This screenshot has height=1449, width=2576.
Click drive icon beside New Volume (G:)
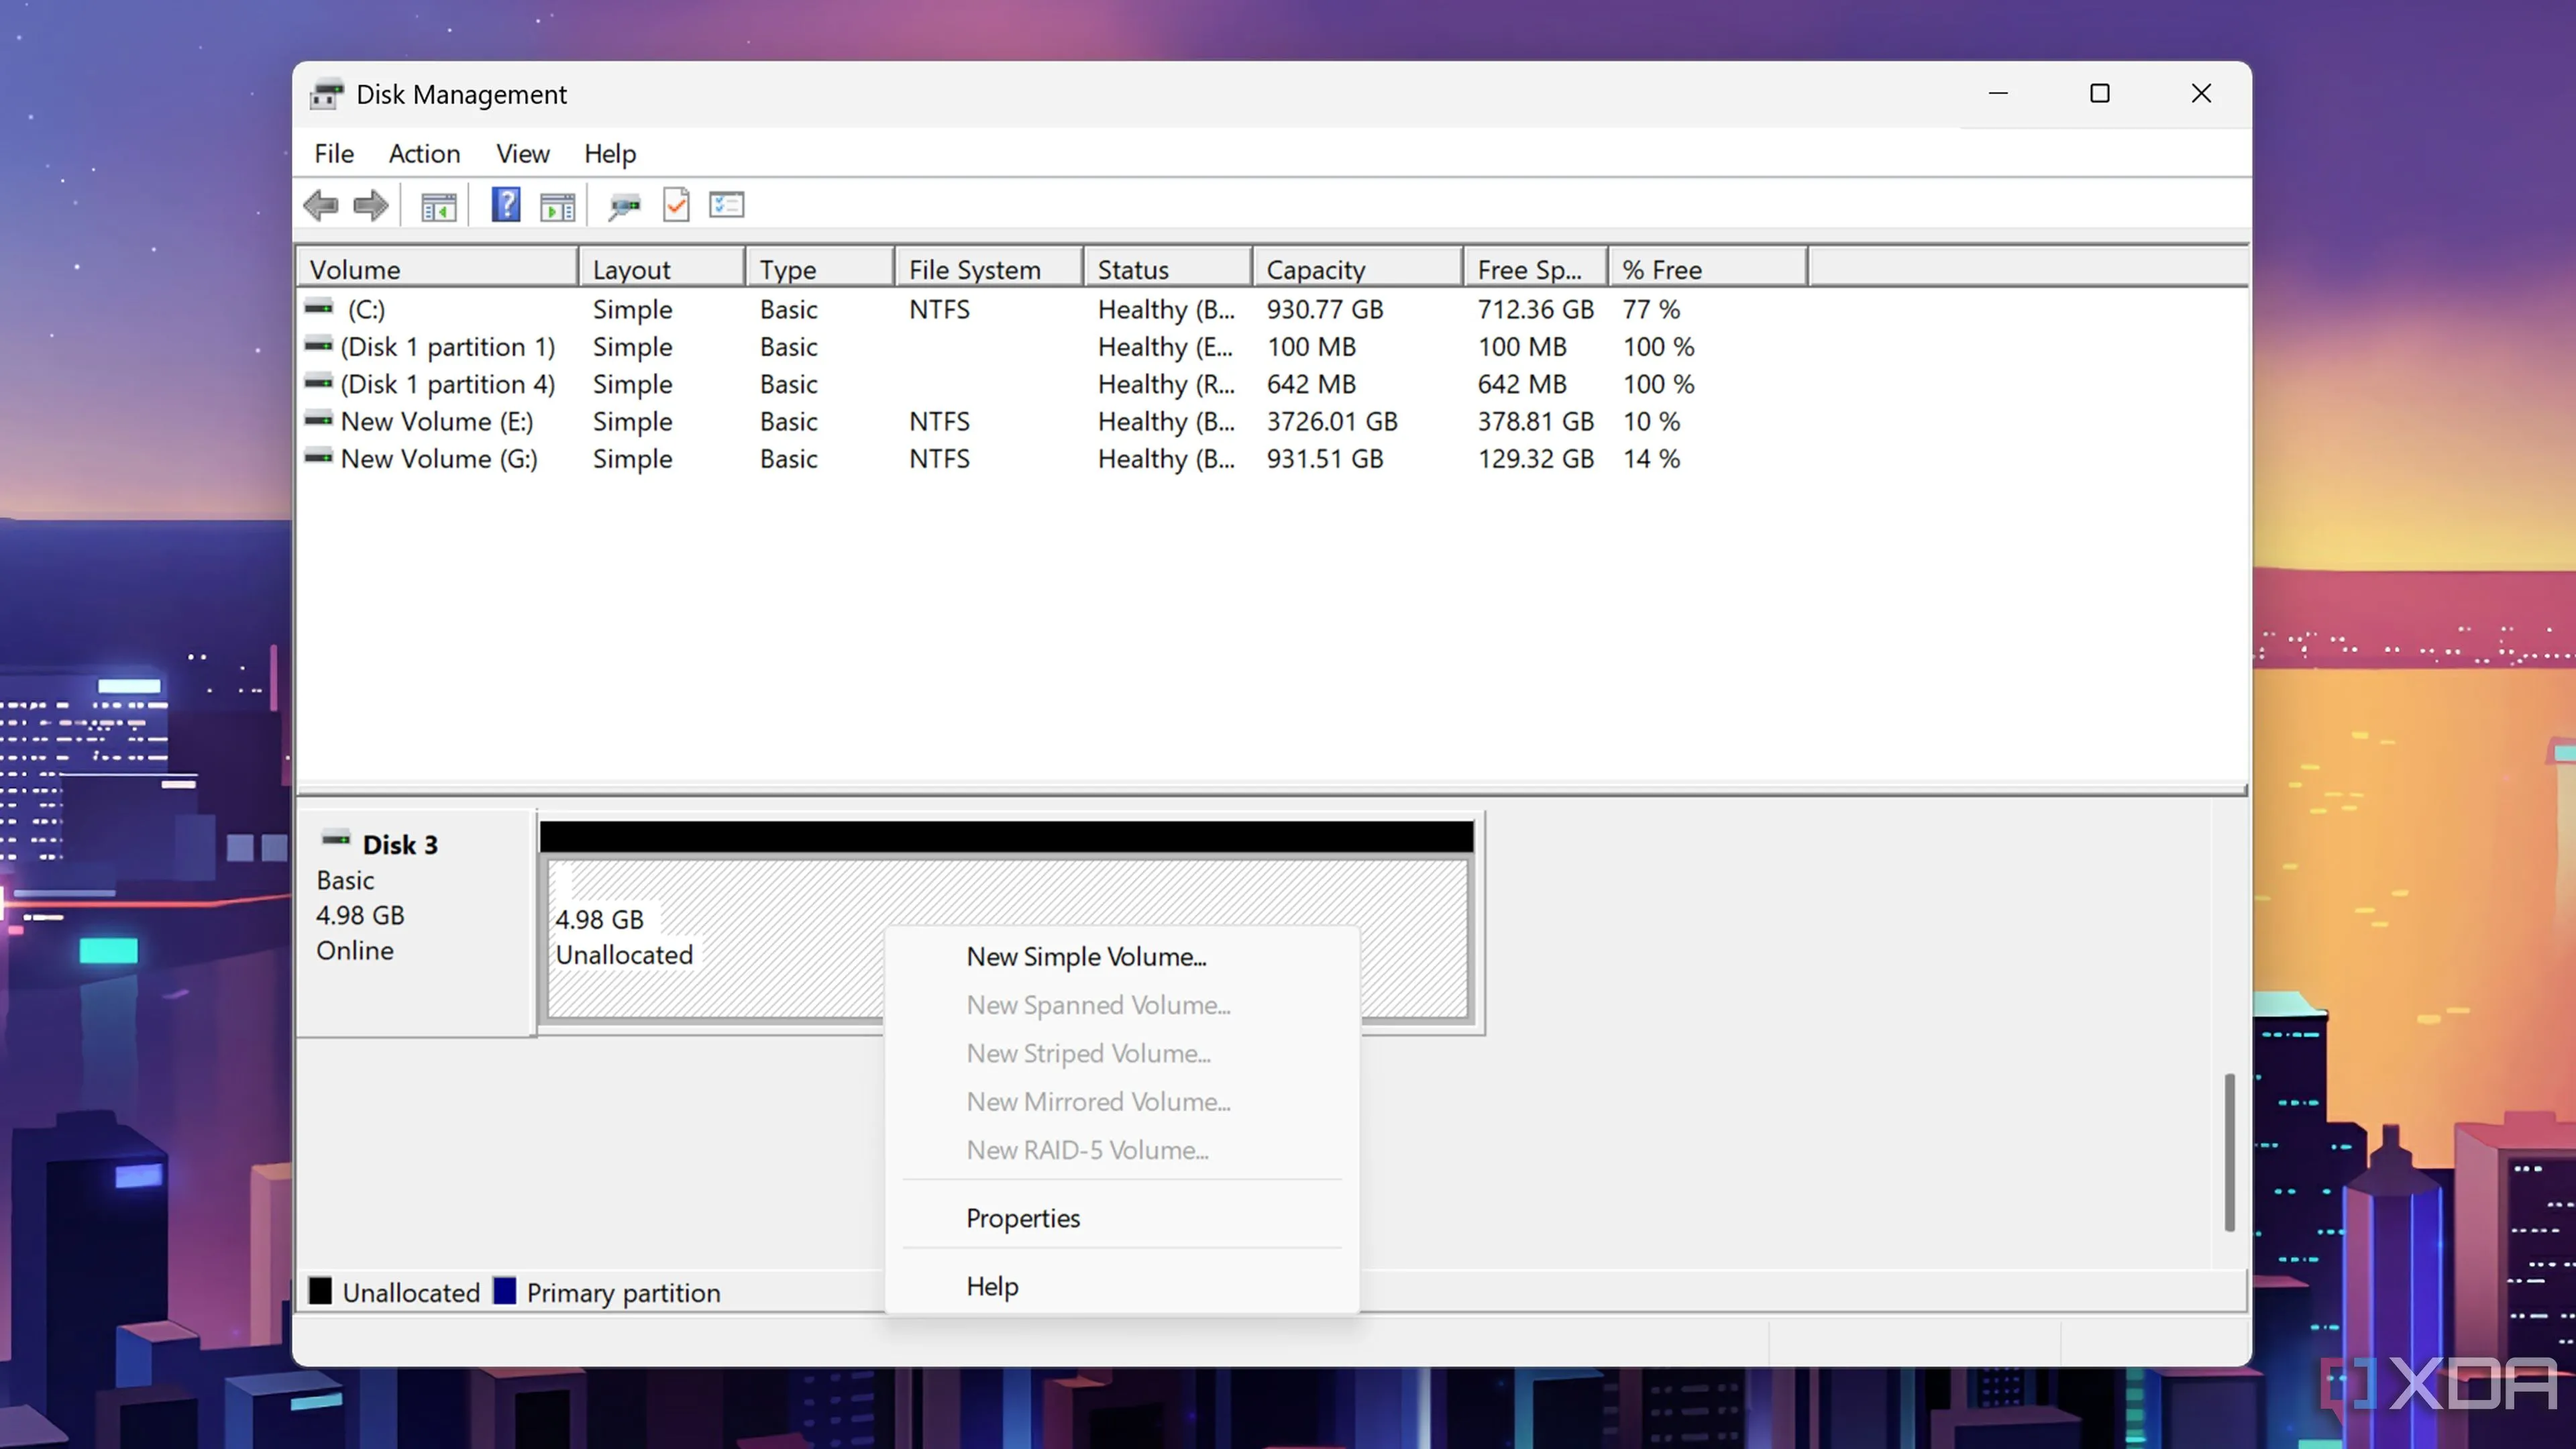pos(319,457)
